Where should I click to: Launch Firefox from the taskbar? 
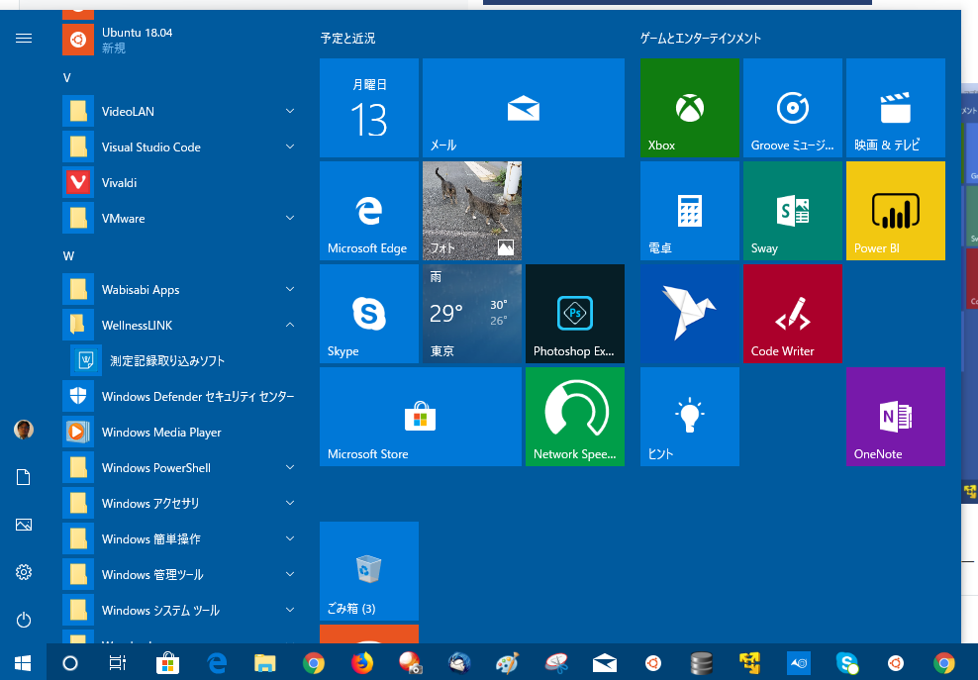pos(361,663)
